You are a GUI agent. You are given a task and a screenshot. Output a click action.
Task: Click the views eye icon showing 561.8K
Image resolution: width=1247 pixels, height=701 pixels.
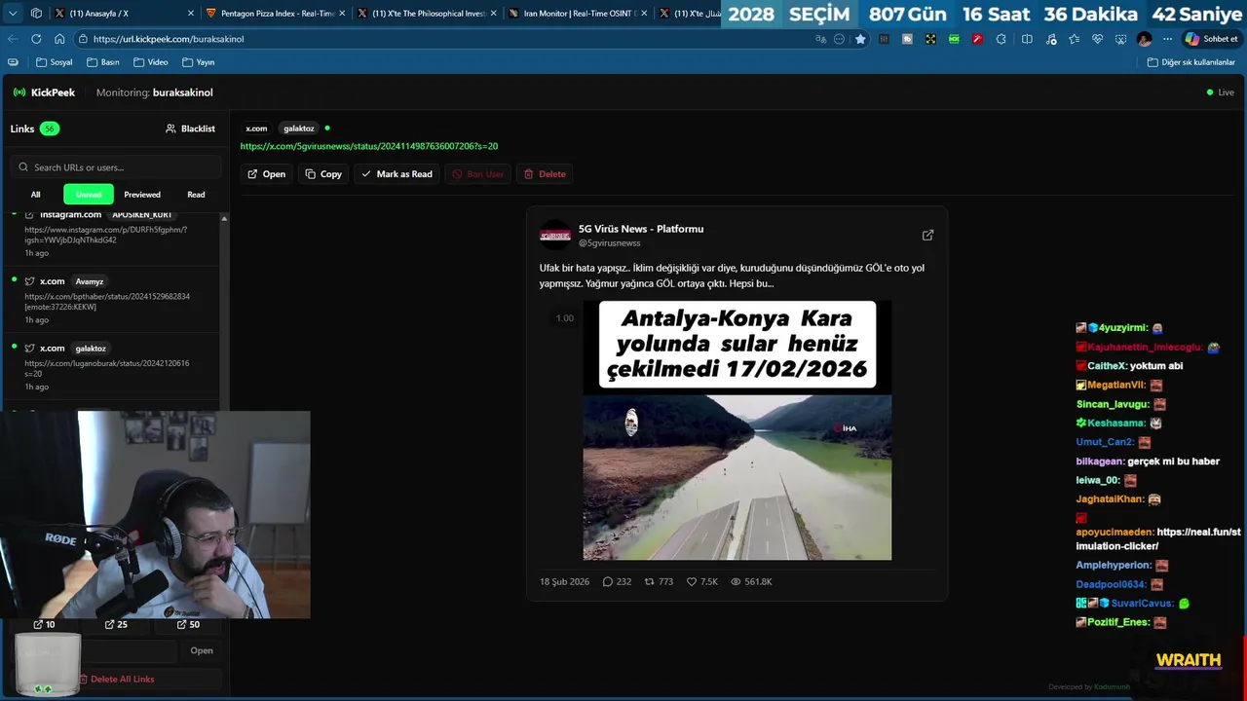click(x=736, y=581)
